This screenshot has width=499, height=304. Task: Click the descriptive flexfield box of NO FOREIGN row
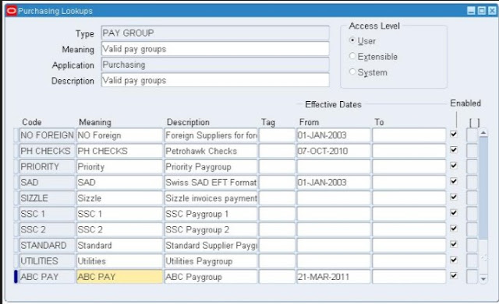click(x=472, y=135)
